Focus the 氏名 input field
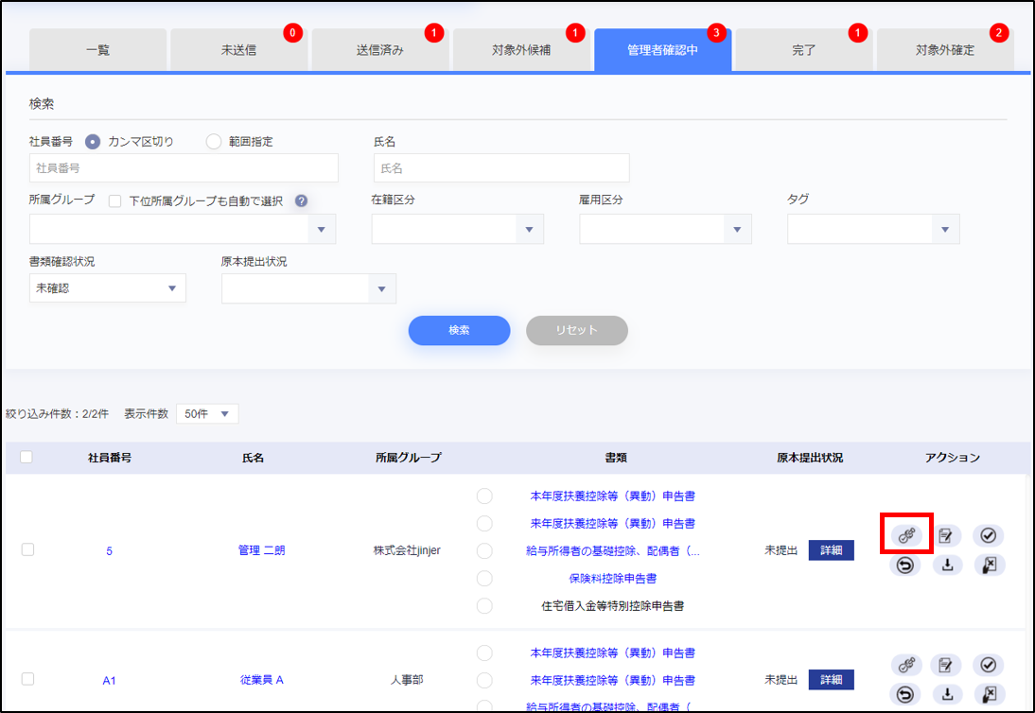 pyautogui.click(x=501, y=168)
